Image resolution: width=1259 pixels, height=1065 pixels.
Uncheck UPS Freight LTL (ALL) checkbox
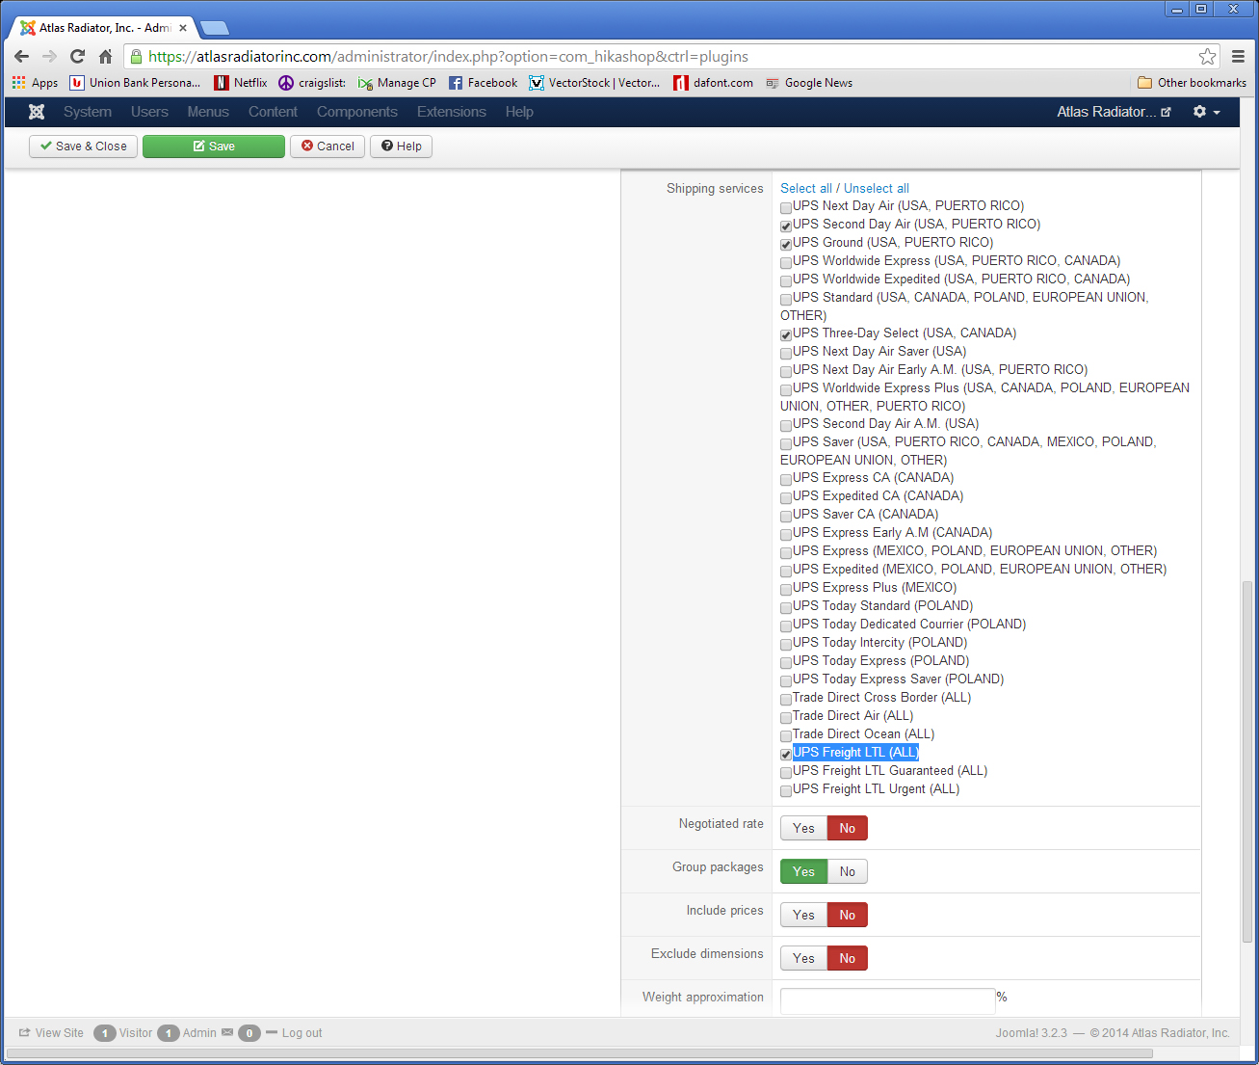point(786,754)
